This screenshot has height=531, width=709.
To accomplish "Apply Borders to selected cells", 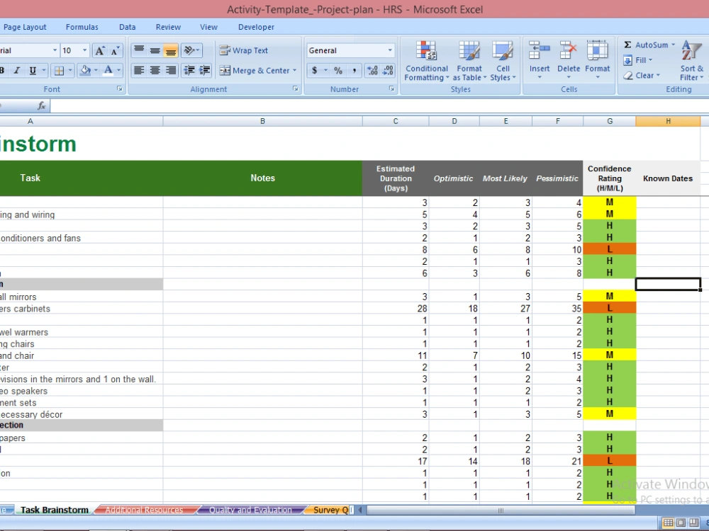I will coord(60,70).
